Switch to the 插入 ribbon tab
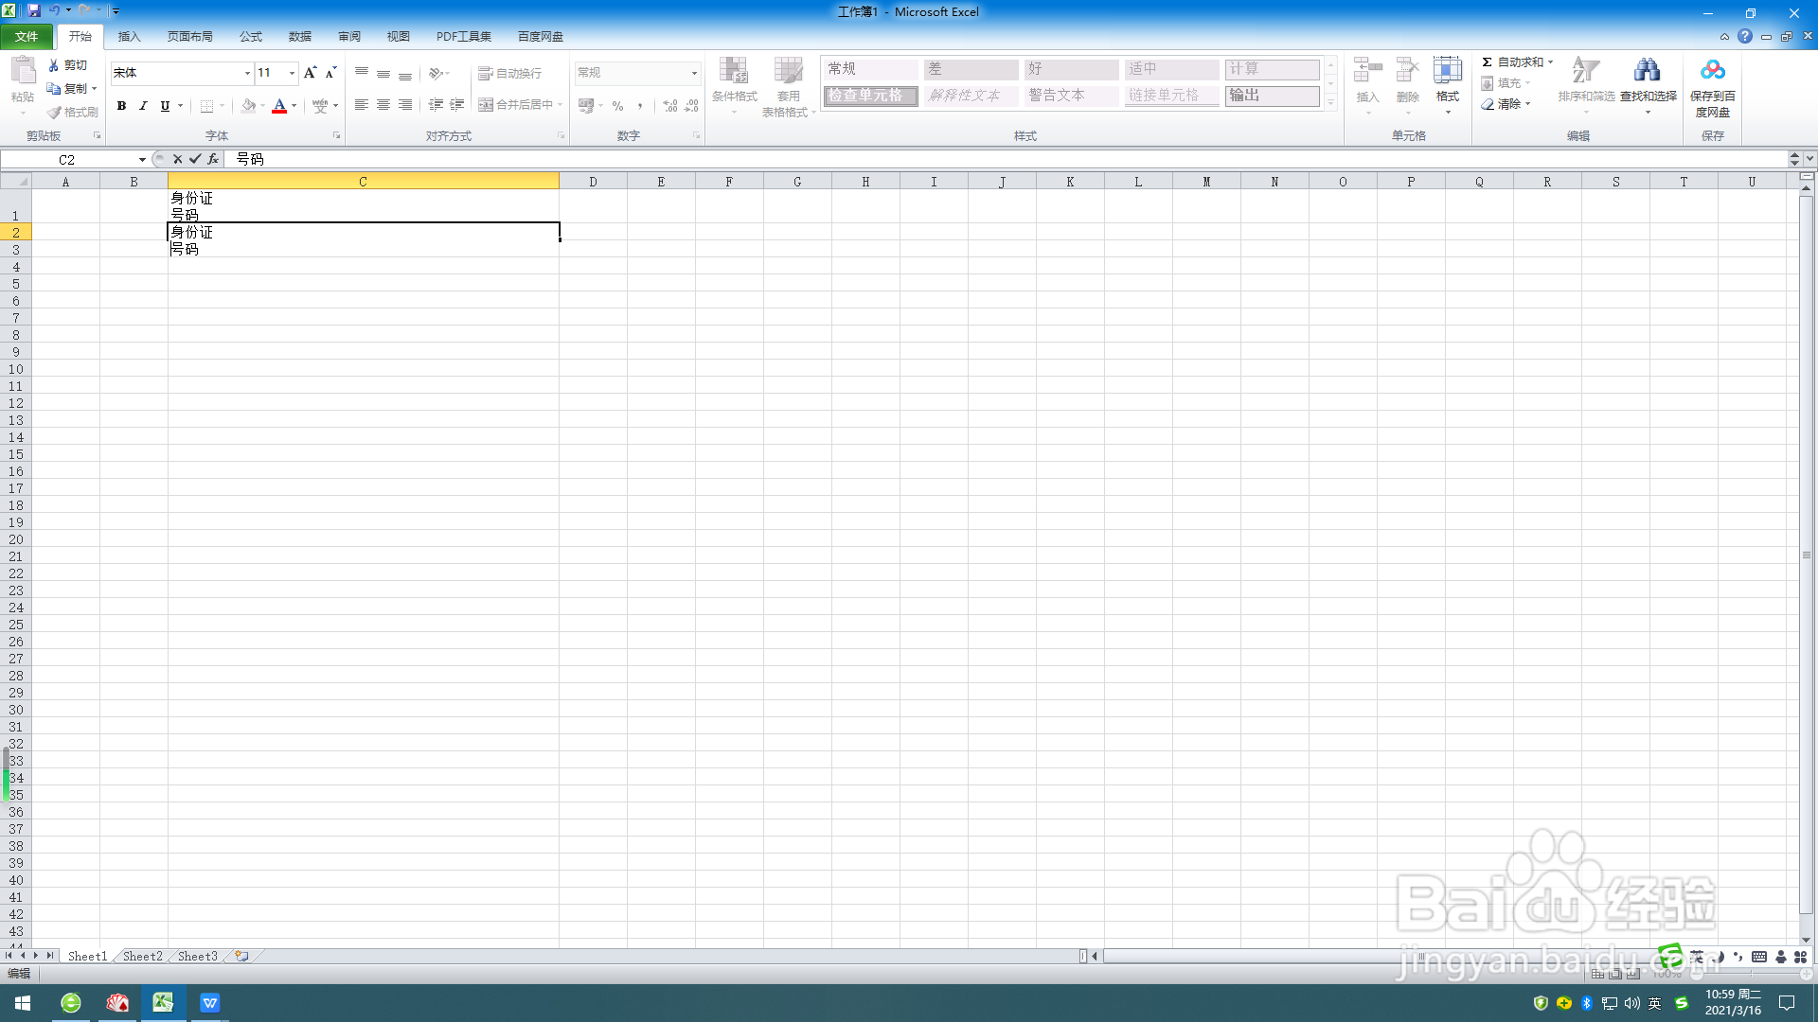This screenshot has width=1818, height=1022. click(x=129, y=36)
